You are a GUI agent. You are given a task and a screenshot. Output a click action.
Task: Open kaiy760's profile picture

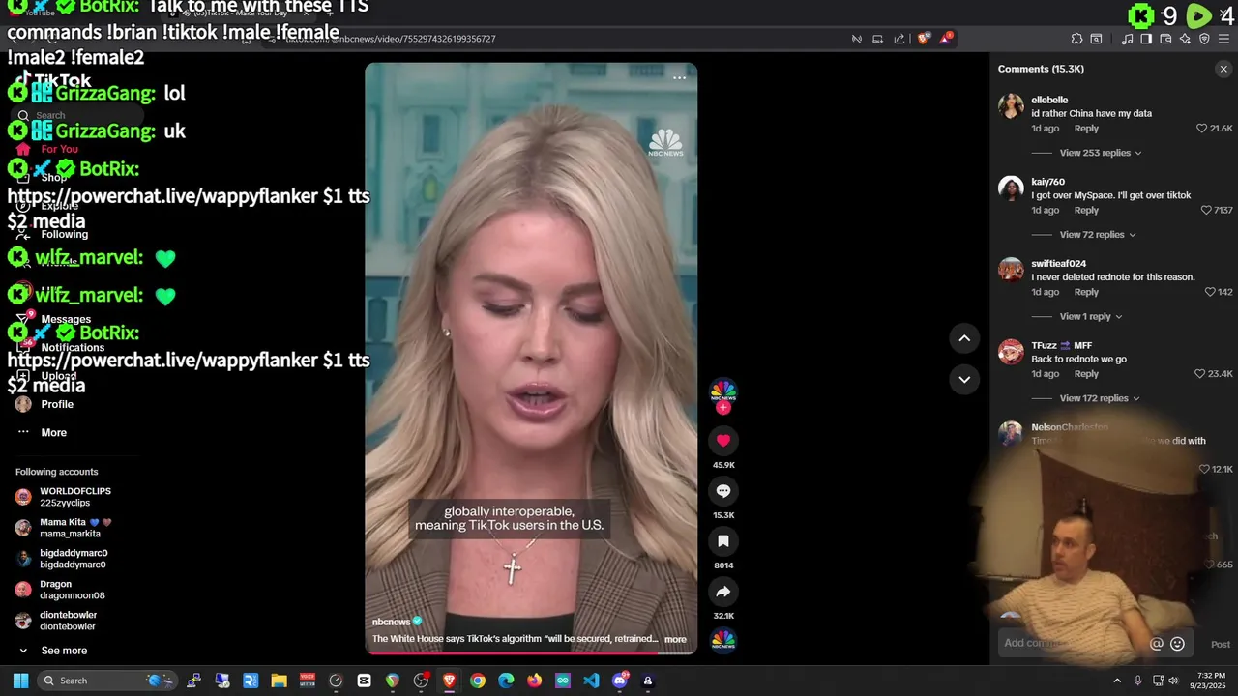click(x=1011, y=188)
